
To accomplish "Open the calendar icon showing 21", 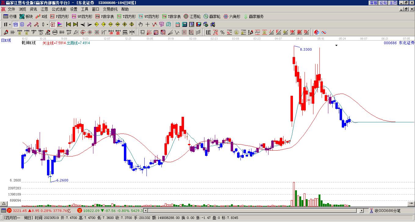I will pyautogui.click(x=178, y=24).
